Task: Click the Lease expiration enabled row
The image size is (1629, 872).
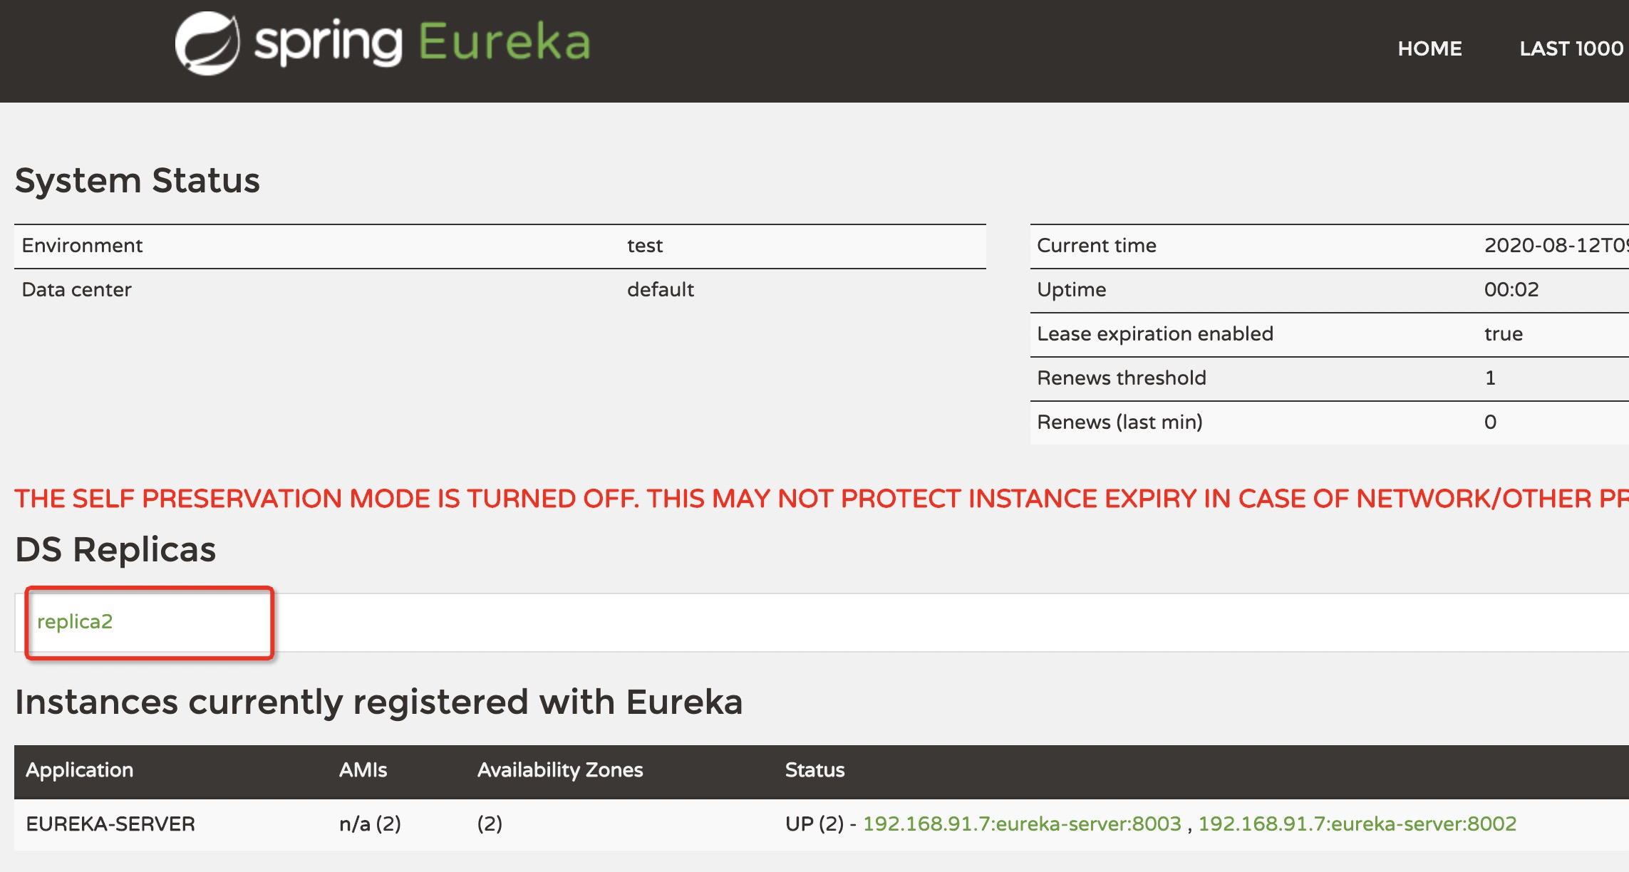Action: pos(1154,334)
